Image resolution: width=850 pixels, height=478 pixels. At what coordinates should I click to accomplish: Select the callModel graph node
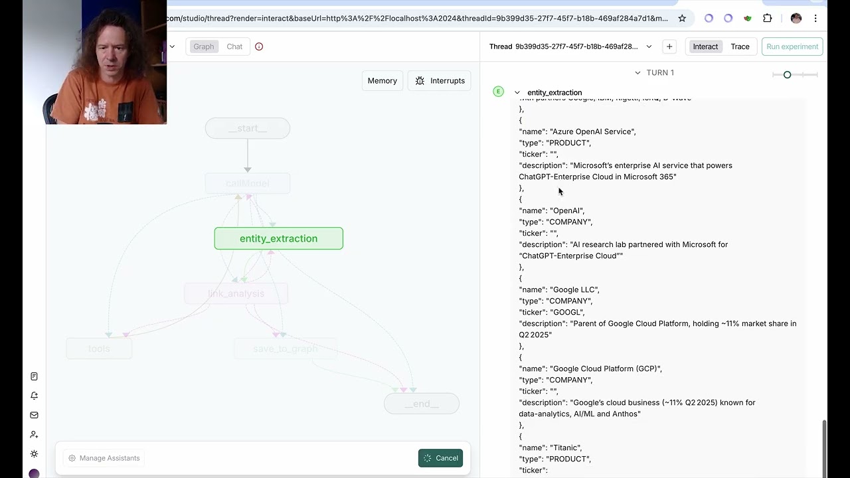click(248, 183)
